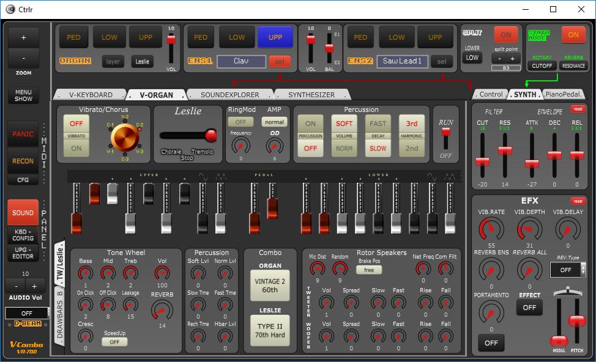Click the Vibrato/Chorus rotary selector knob

pos(125,138)
